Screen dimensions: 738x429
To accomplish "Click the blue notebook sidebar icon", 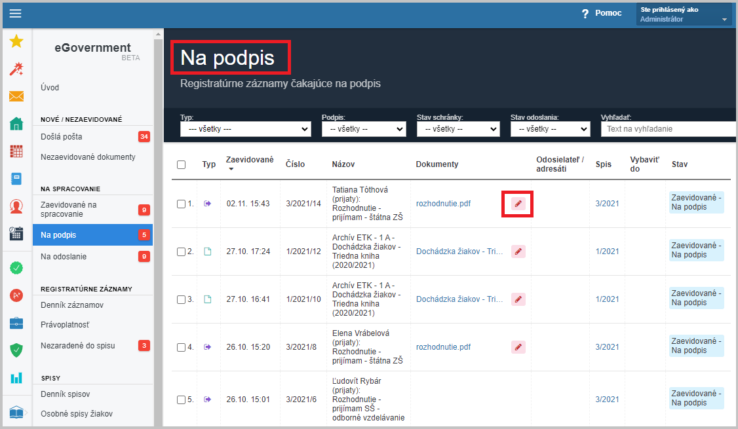I will click(x=16, y=179).
